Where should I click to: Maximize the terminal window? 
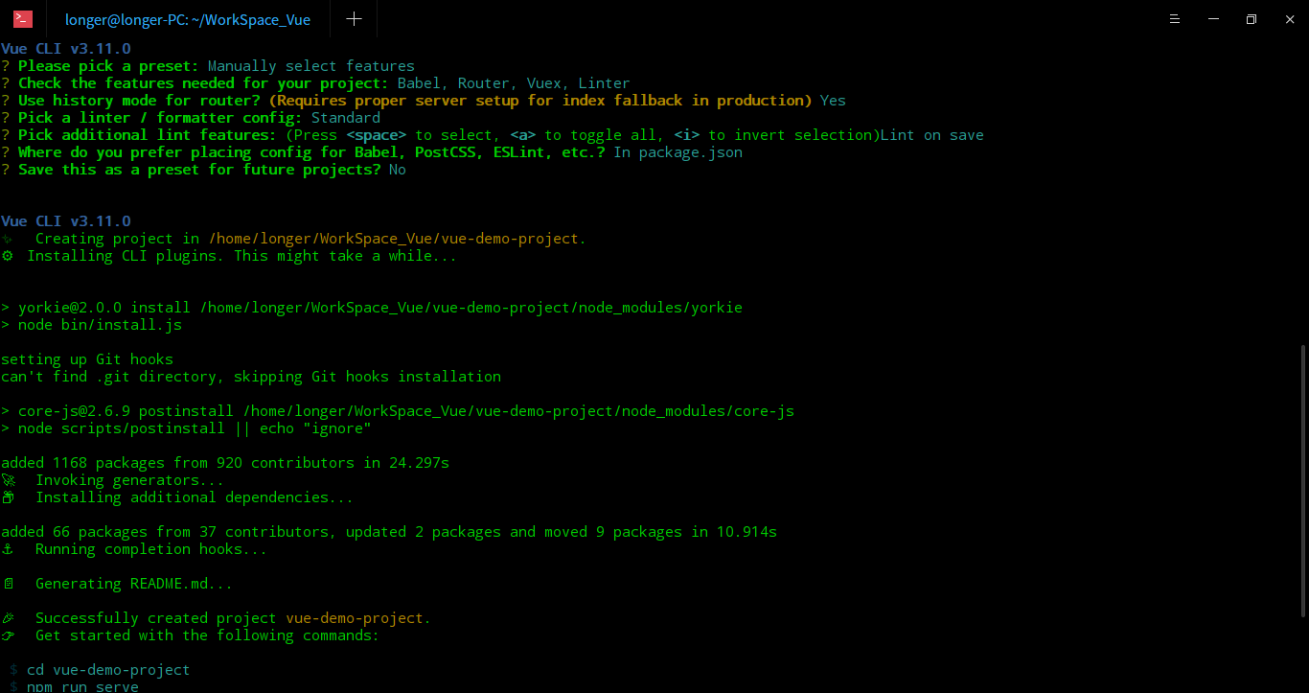click(x=1251, y=19)
